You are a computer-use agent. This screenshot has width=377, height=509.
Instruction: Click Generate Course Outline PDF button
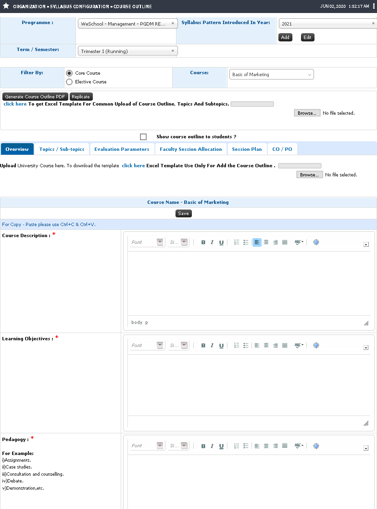[x=35, y=97]
